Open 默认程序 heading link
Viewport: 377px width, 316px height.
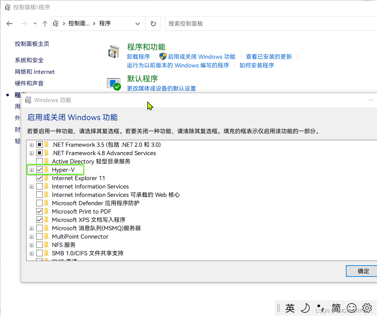click(x=142, y=79)
